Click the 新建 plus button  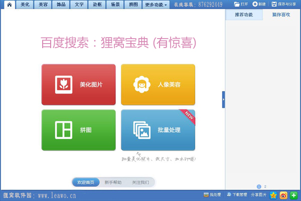(259, 4)
